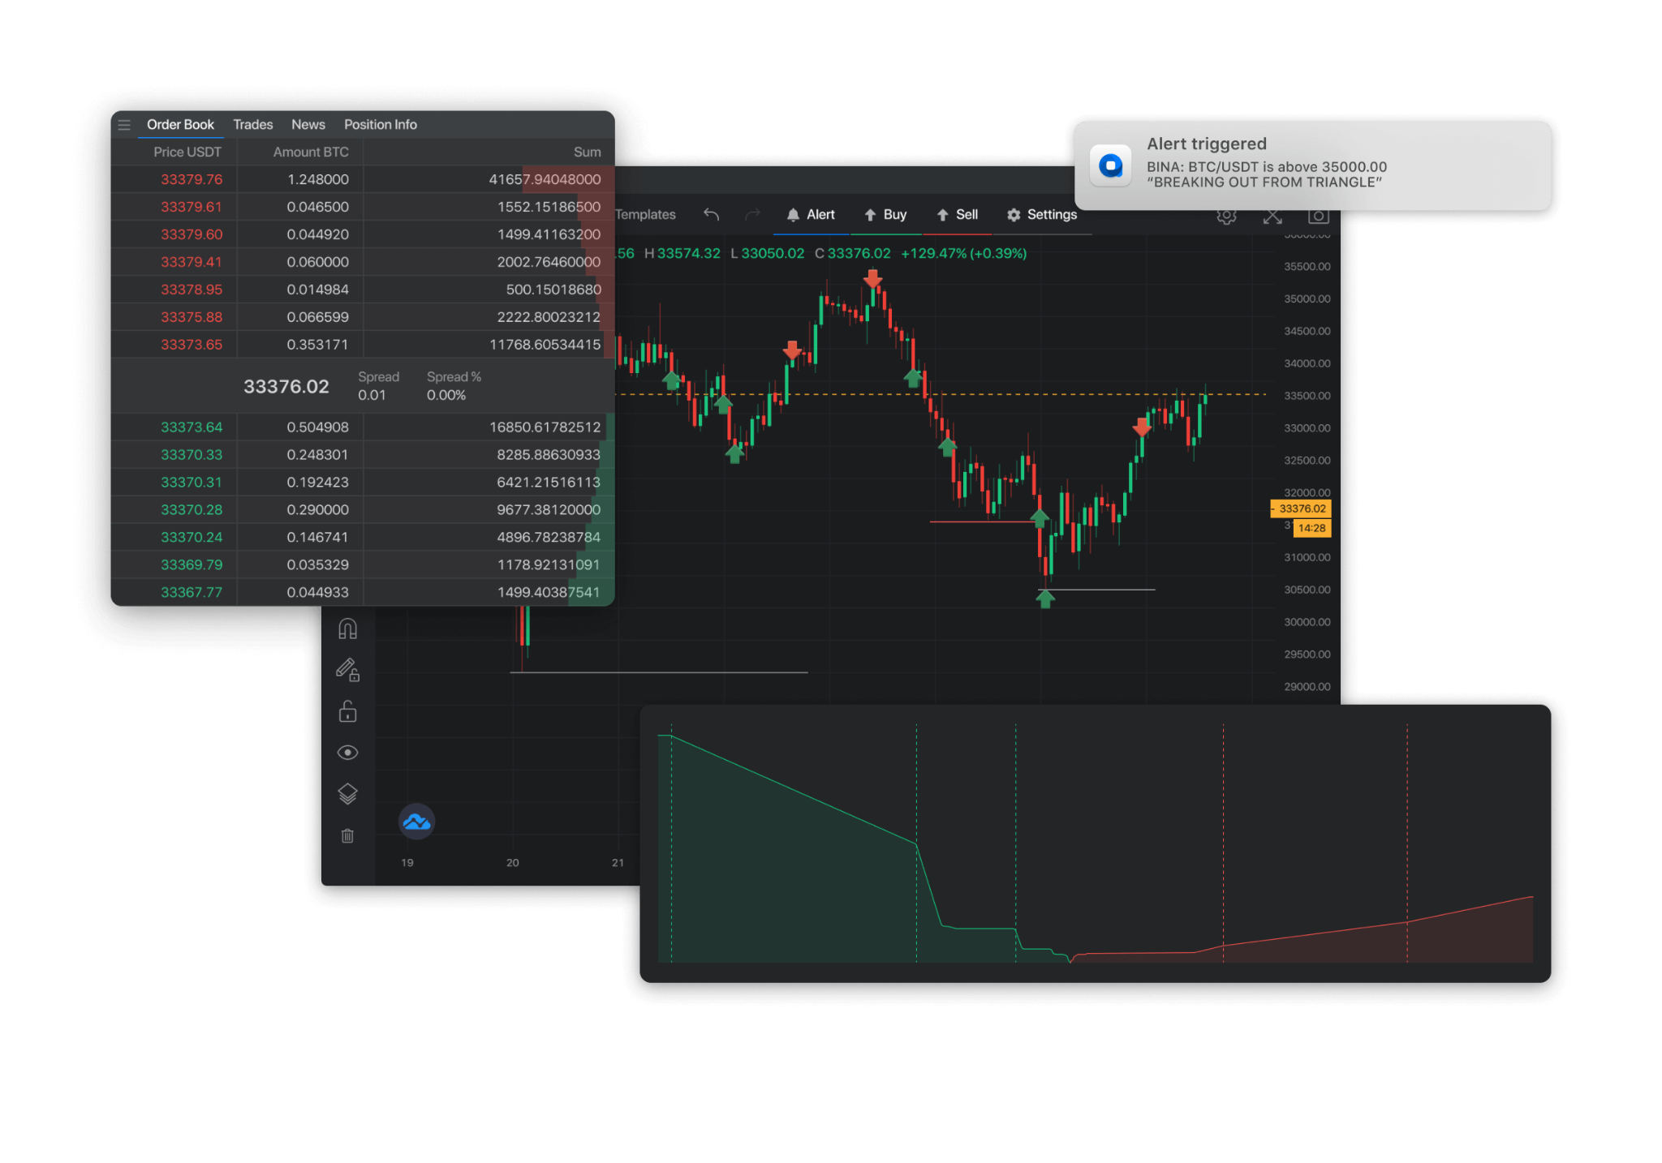Open the hamburger menu of Order Book panel
The width and height of the screenshot is (1662, 1163).
(124, 125)
